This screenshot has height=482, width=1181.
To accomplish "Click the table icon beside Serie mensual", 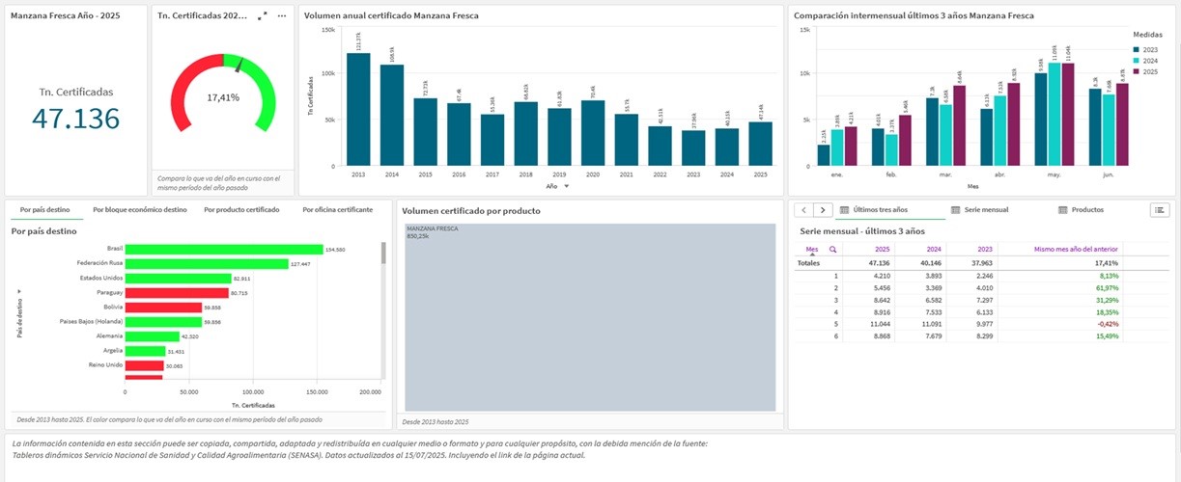I will point(955,209).
